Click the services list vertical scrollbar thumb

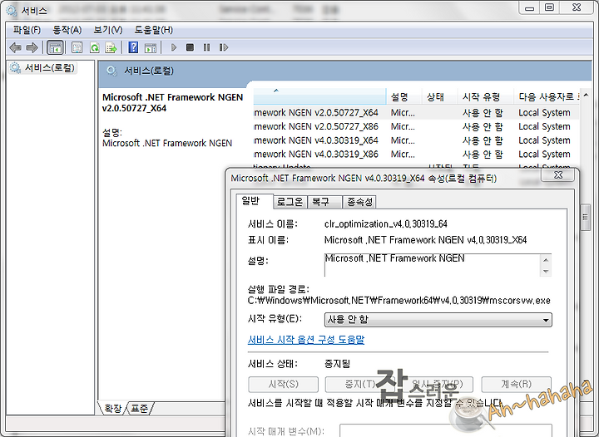[x=585, y=217]
